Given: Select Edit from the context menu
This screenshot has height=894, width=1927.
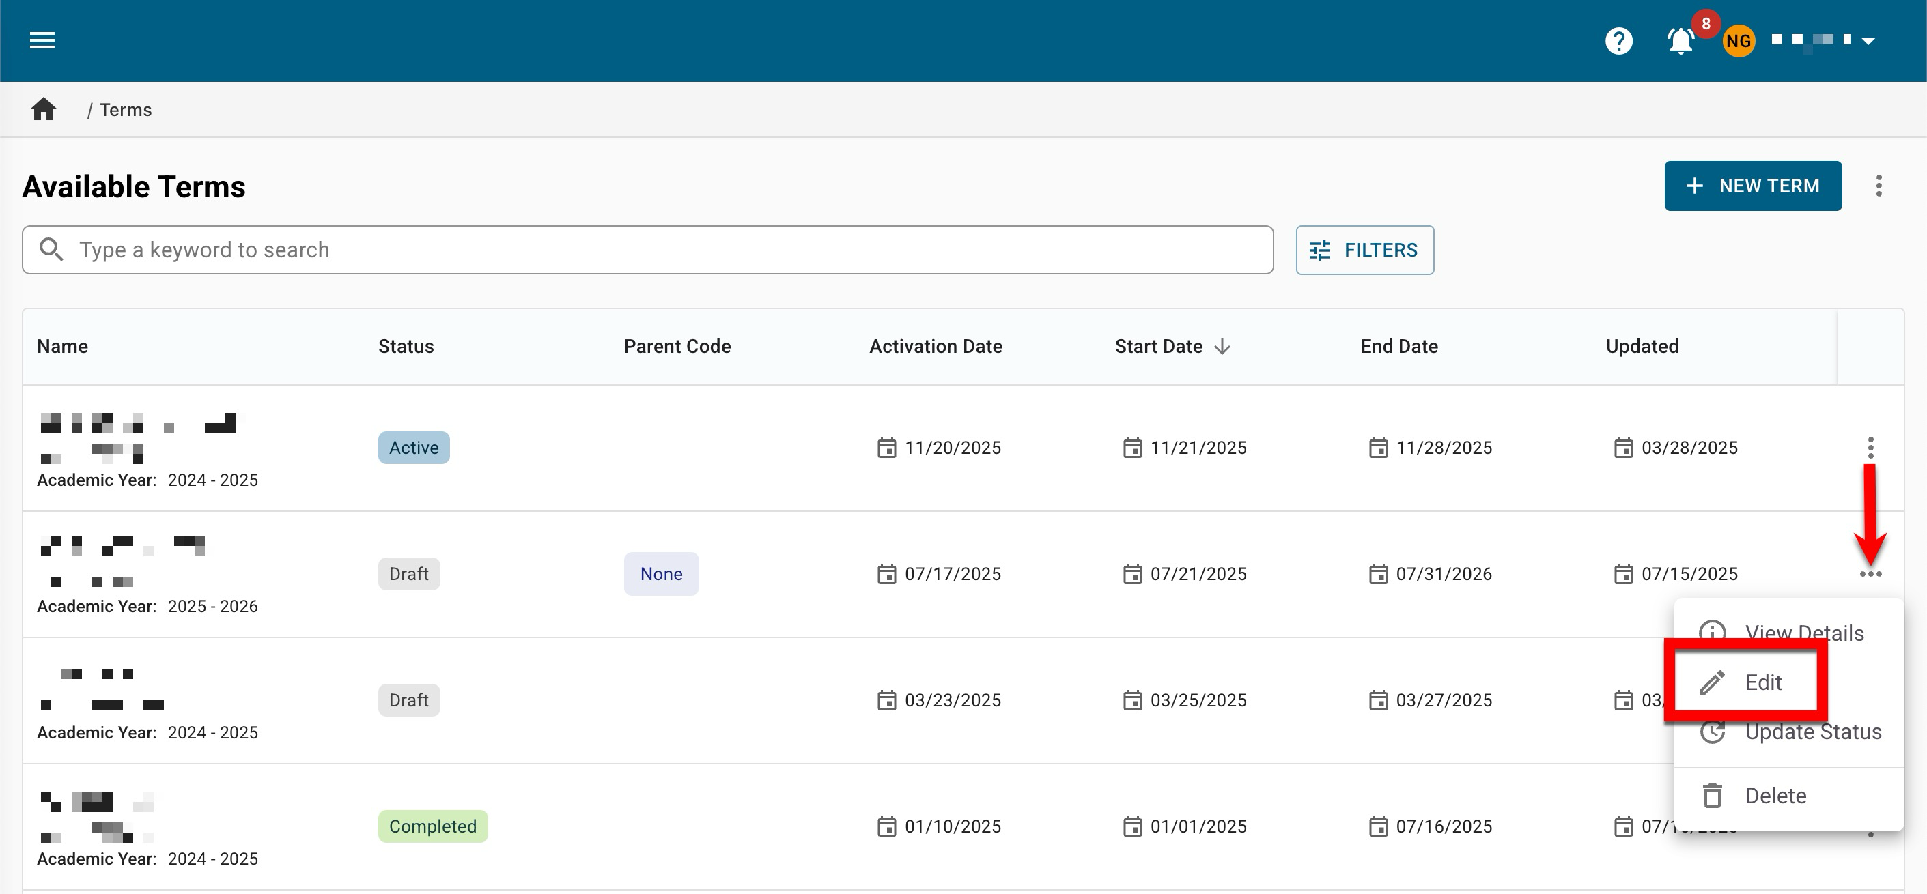Looking at the screenshot, I should tap(1762, 682).
